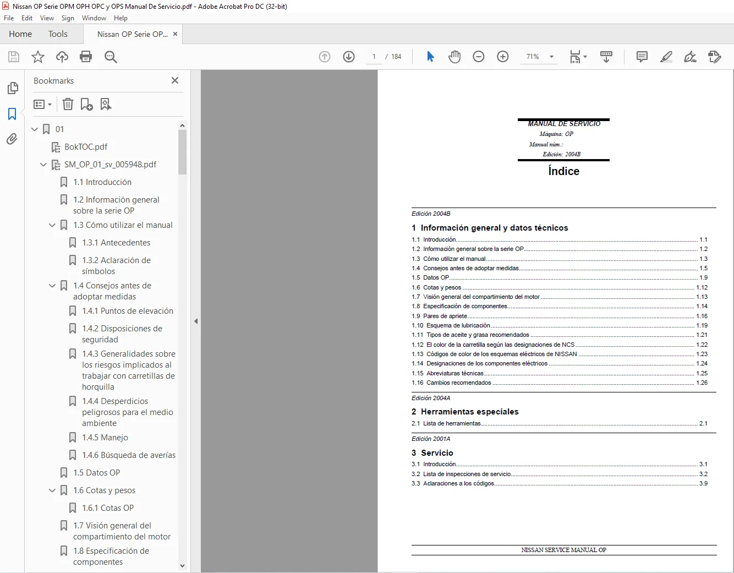Click the page number input field
This screenshot has width=734, height=573.
pos(374,57)
